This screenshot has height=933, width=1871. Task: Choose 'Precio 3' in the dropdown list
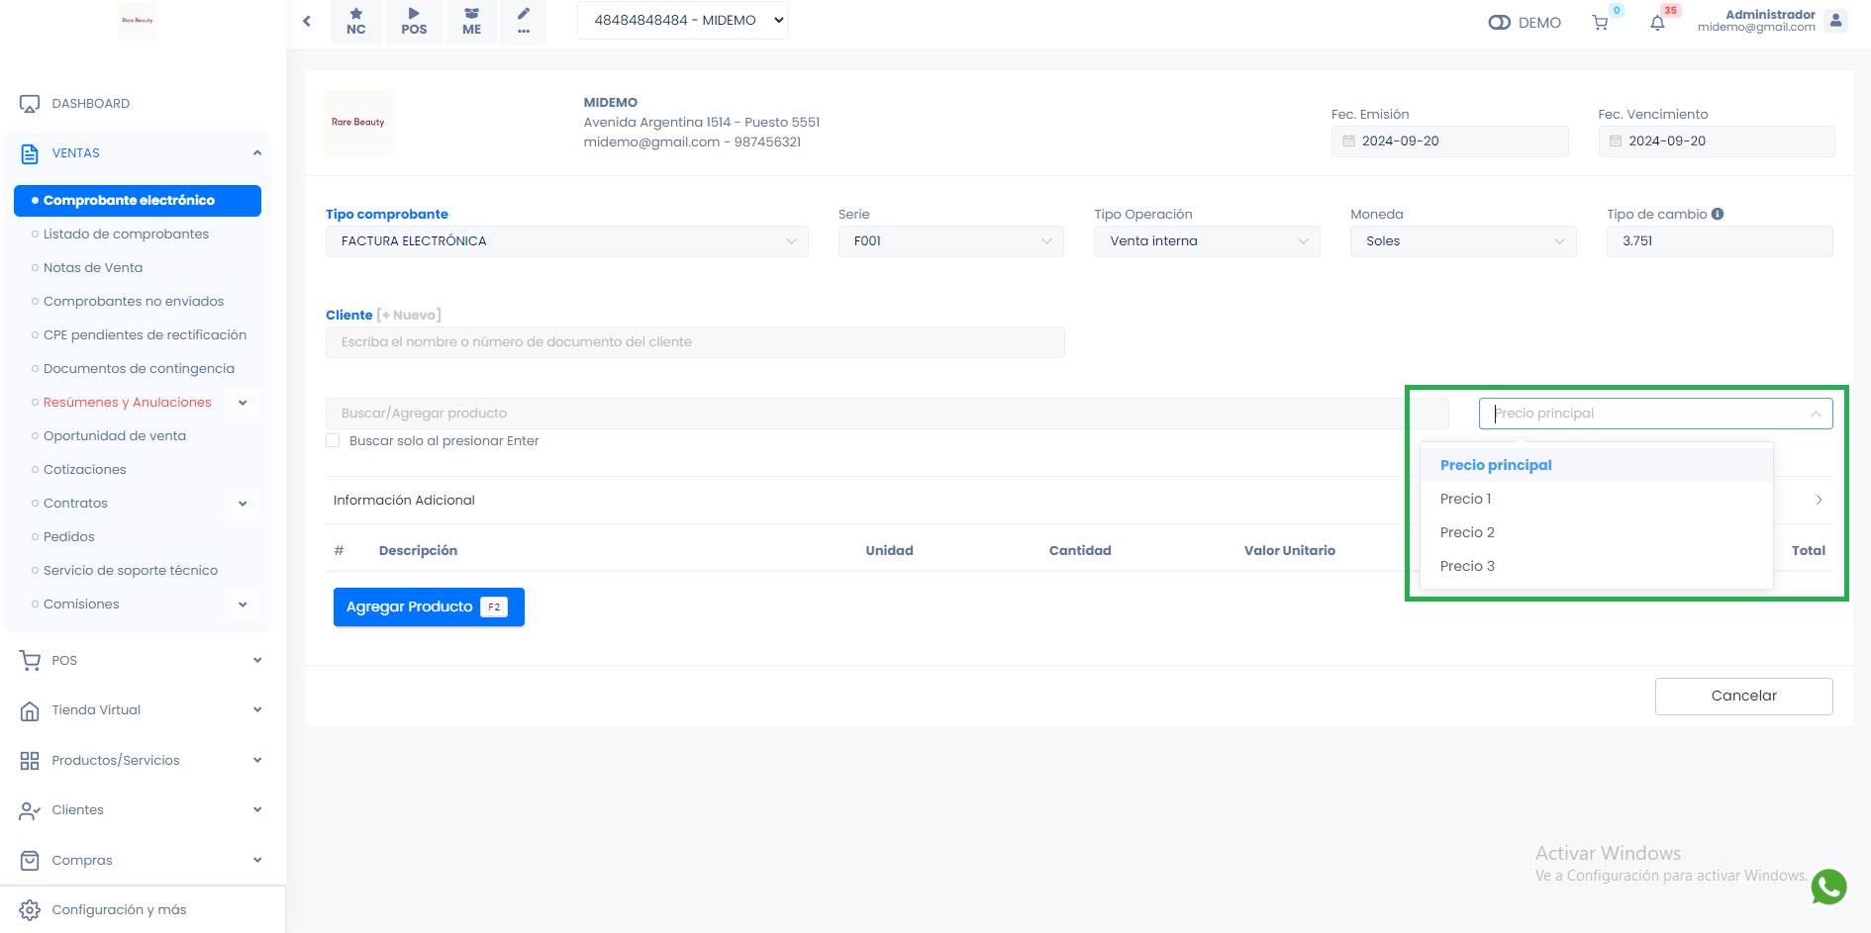[1467, 566]
